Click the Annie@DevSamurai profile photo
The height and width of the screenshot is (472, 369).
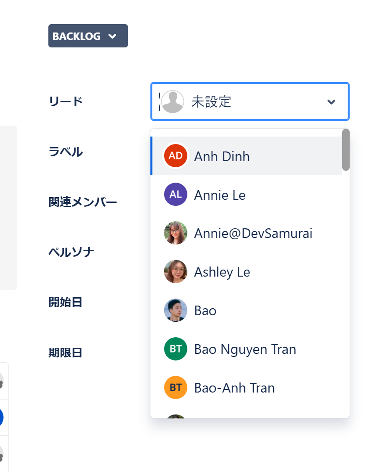click(175, 233)
